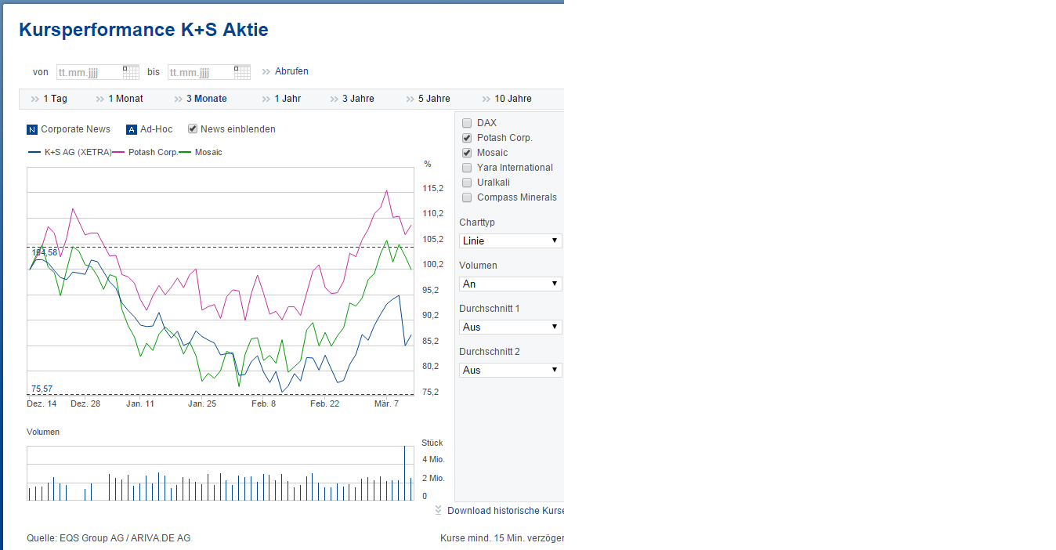Open the Volumen 'An' dropdown
Image resolution: width=1056 pixels, height=550 pixels.
pyautogui.click(x=511, y=284)
